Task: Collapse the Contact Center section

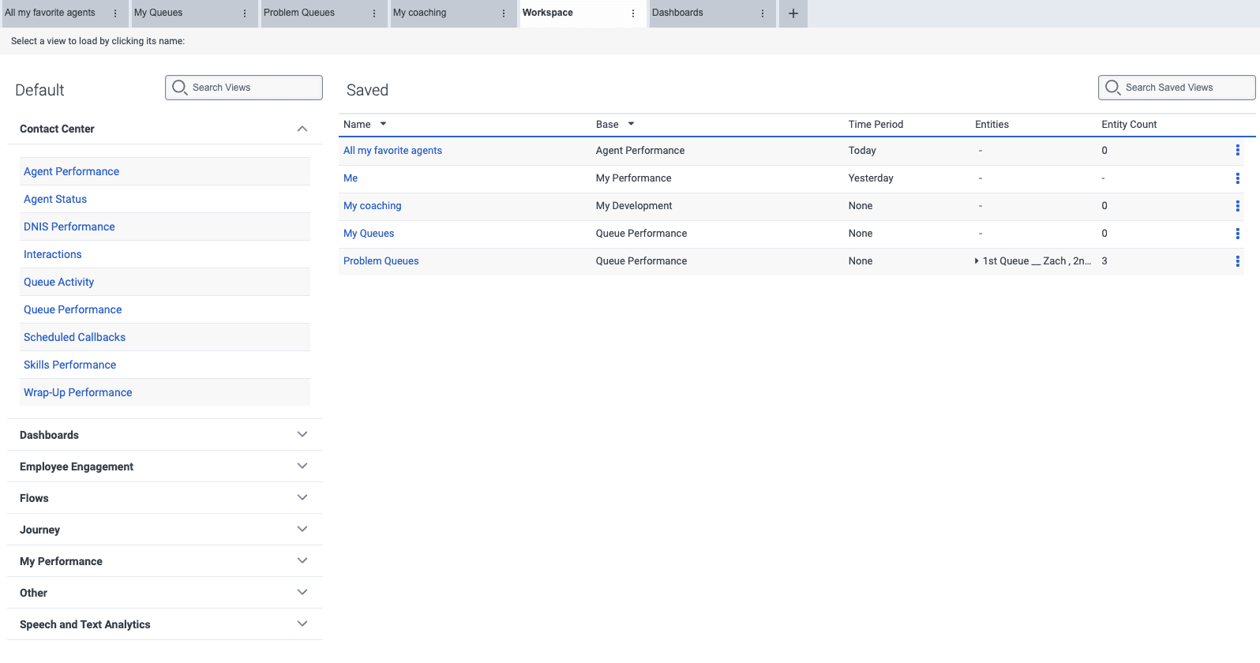Action: point(302,129)
